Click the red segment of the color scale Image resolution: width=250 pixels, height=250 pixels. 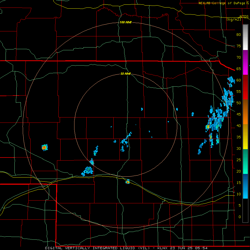click(245, 87)
